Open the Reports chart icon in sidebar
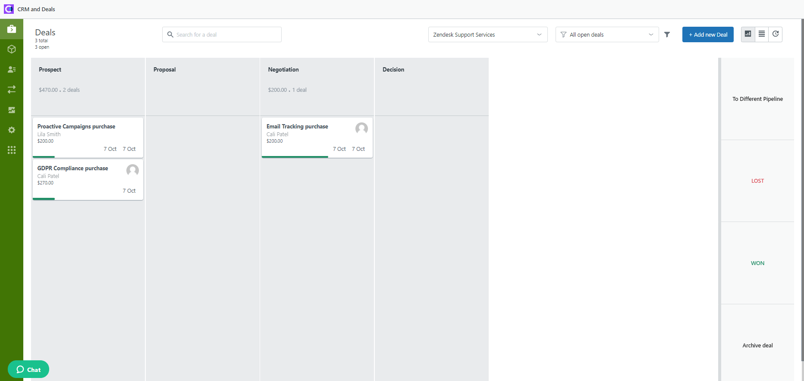The image size is (804, 381). coord(12,110)
